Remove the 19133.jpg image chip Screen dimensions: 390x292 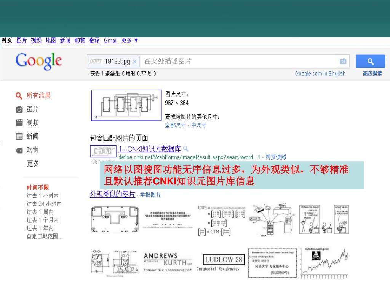[x=134, y=62]
